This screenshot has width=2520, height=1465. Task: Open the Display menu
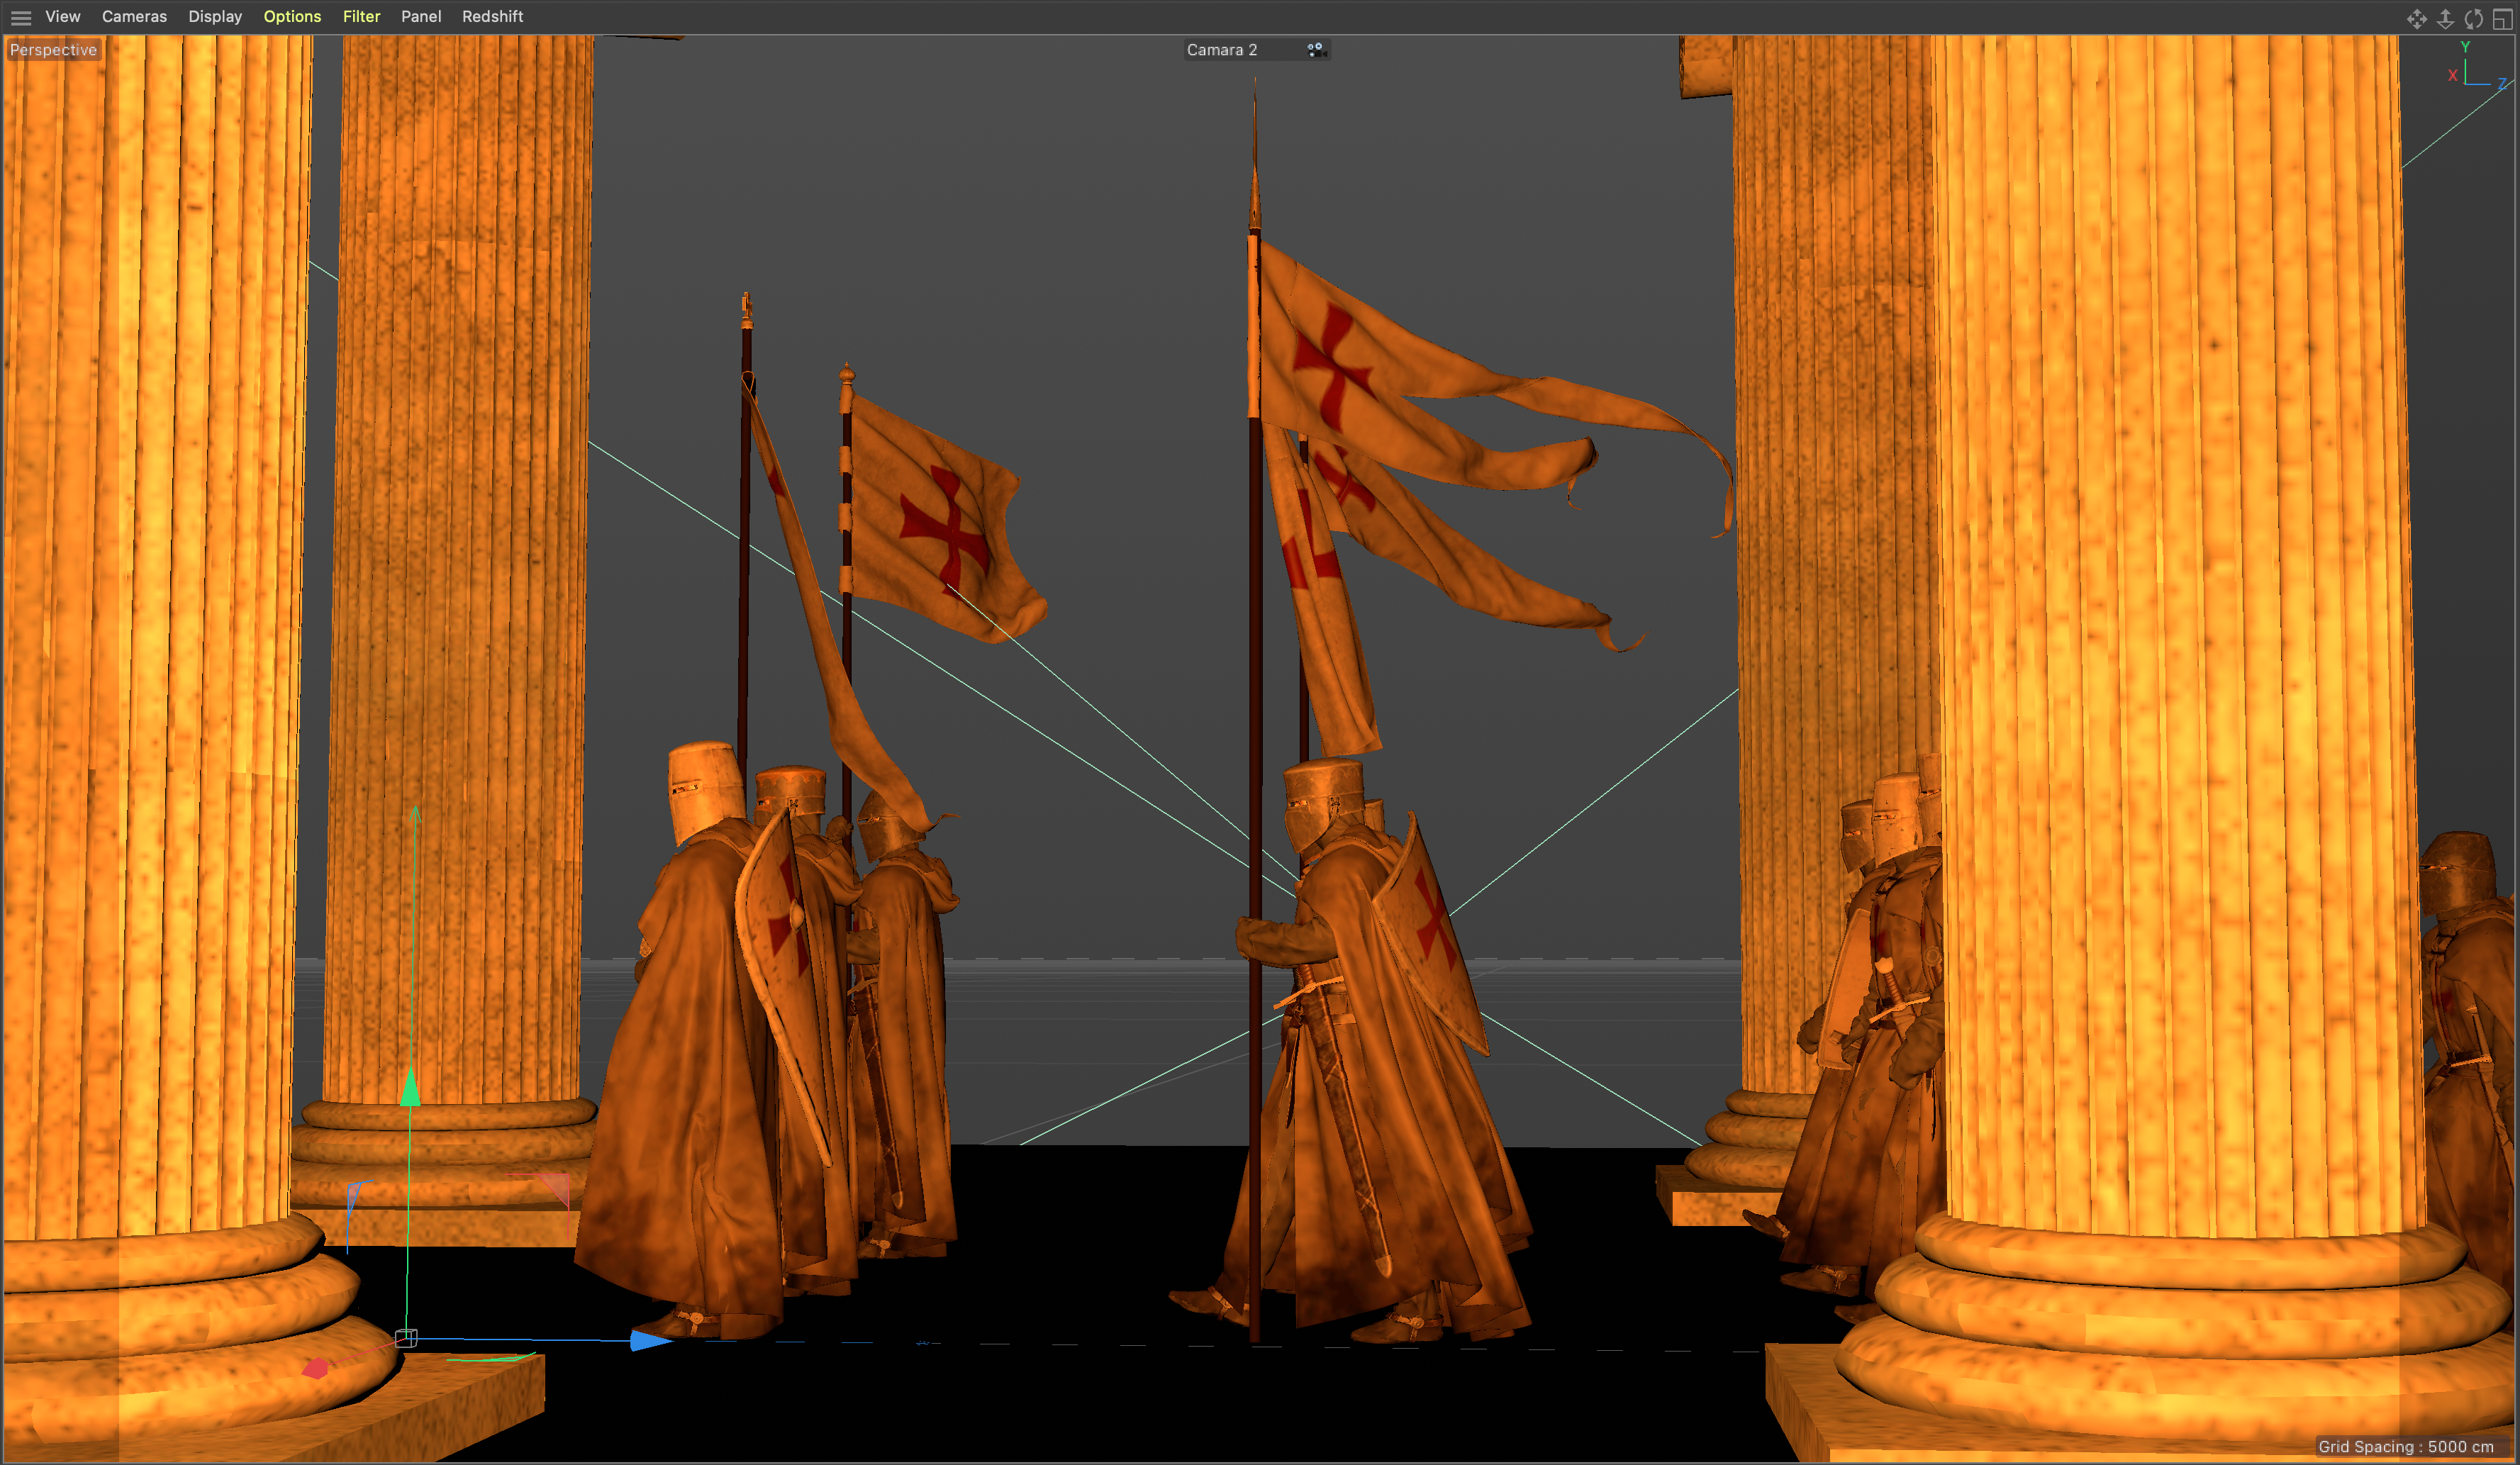tap(215, 17)
